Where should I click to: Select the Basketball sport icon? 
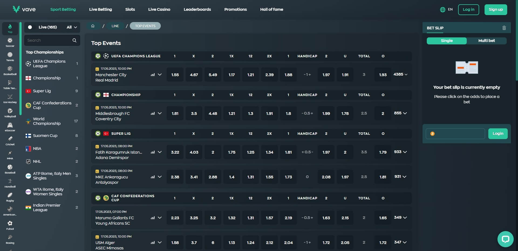[x=10, y=70]
